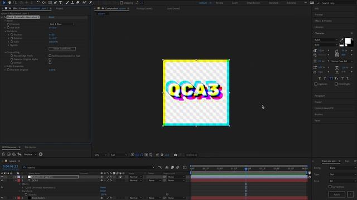Viewport: 357px width, 200px height.
Task: Switch to the Footage (none) tab
Action: coord(144,8)
